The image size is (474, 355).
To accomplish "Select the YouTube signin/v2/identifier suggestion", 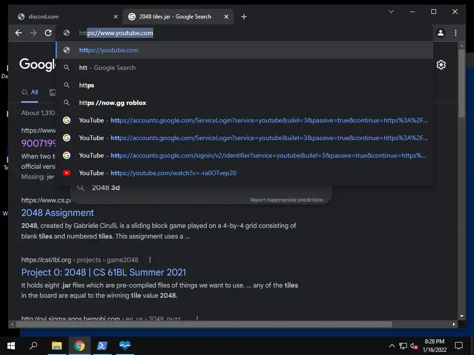I will (x=245, y=155).
